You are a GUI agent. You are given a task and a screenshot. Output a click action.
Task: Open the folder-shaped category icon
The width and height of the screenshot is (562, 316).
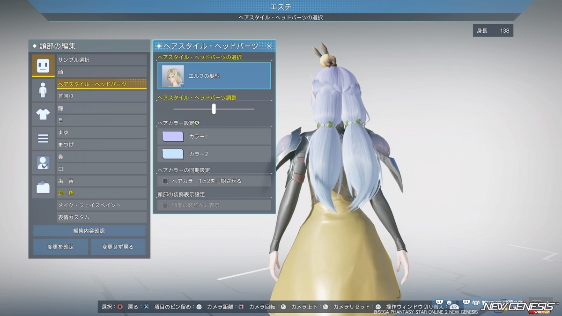(43, 187)
